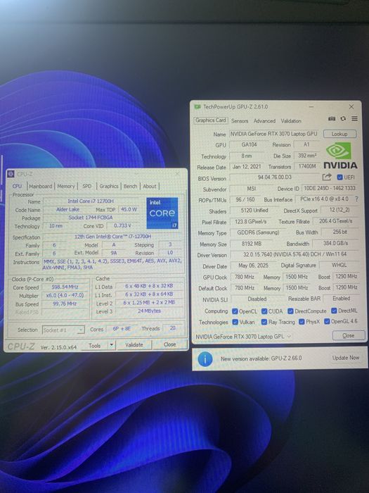This screenshot has height=493, width=369.
Task: Click the NVIDIA logo in GPU-Z
Action: [x=340, y=156]
